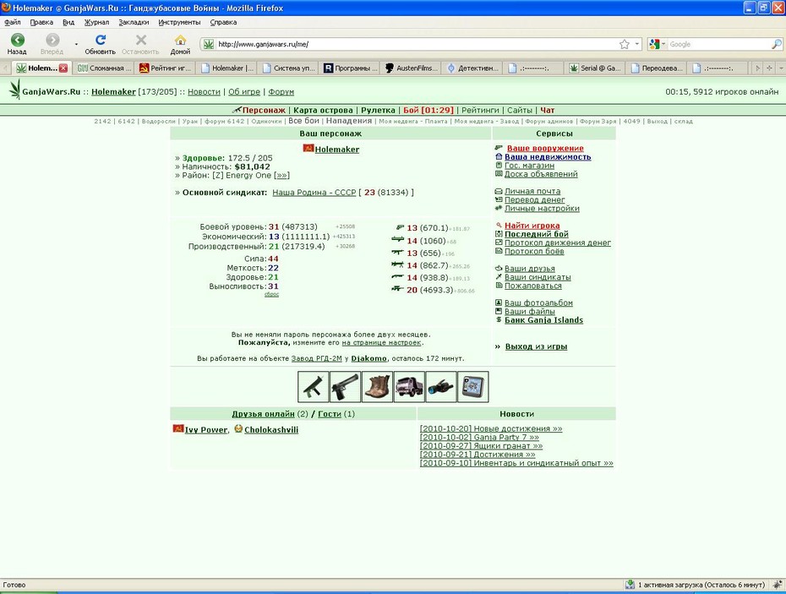Open the Форум link in header
The height and width of the screenshot is (594, 786).
(281, 92)
